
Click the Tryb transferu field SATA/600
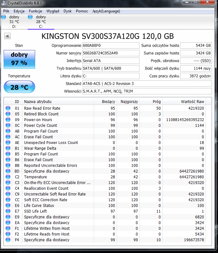(x=111, y=68)
